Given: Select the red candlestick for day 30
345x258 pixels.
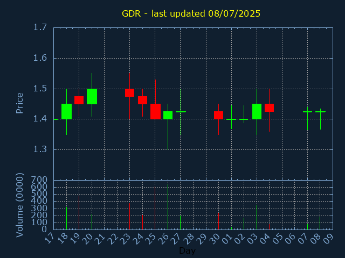Looking at the screenshot, I should (x=218, y=115).
